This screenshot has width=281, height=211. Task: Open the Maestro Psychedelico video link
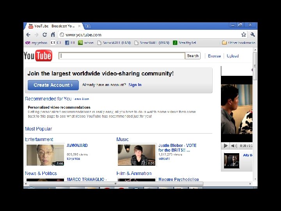(x=179, y=179)
